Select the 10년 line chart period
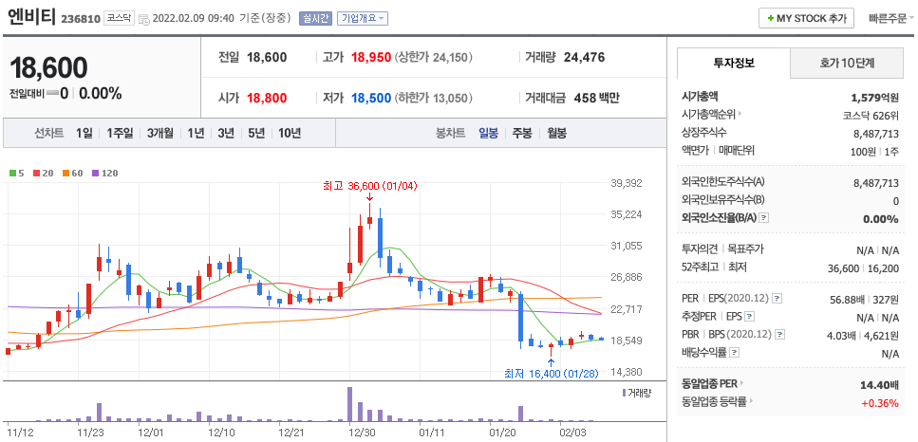This screenshot has height=442, width=918. 290,134
